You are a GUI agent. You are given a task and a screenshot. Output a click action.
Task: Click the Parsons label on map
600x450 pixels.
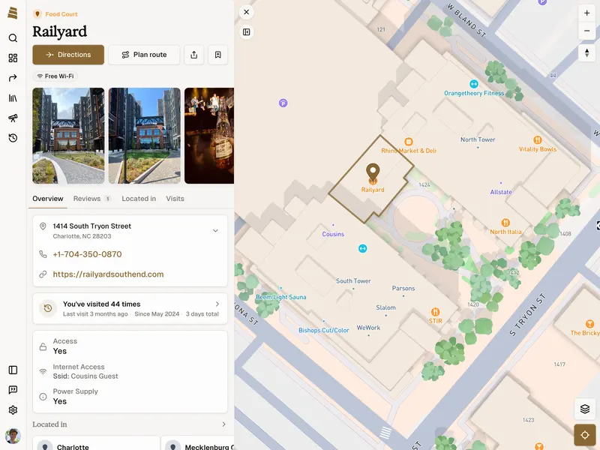click(403, 288)
